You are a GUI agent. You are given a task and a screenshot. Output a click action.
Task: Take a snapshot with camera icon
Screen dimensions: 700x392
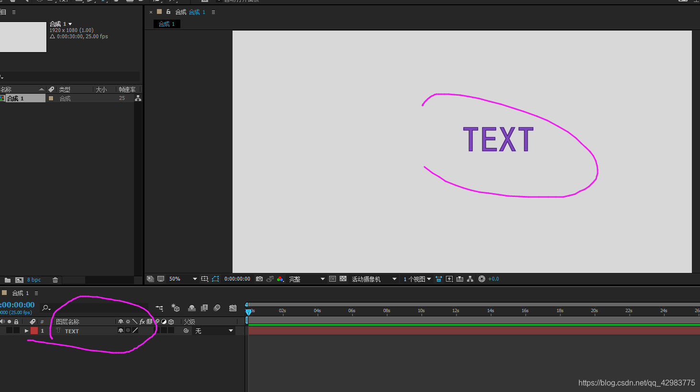pyautogui.click(x=259, y=279)
